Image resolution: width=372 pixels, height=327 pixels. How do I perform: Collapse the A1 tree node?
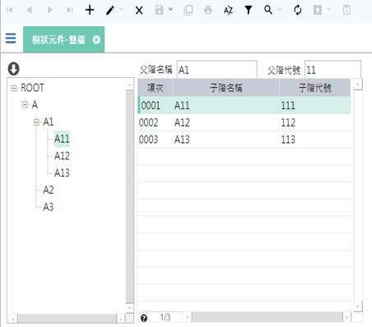click(x=36, y=122)
